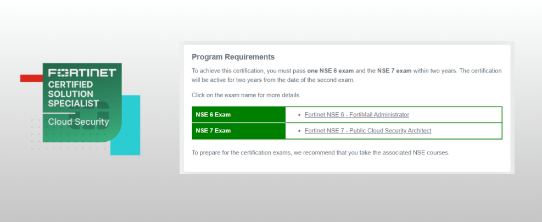Click the bold 'one NSE 6 exam' text
Screen dimensions: 542x222
[x=329, y=71]
